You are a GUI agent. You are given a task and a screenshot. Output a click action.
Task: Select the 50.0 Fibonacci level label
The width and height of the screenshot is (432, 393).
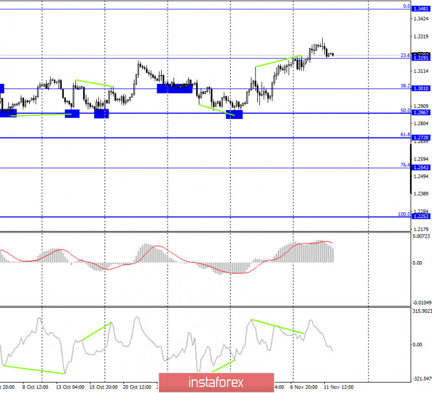click(405, 111)
